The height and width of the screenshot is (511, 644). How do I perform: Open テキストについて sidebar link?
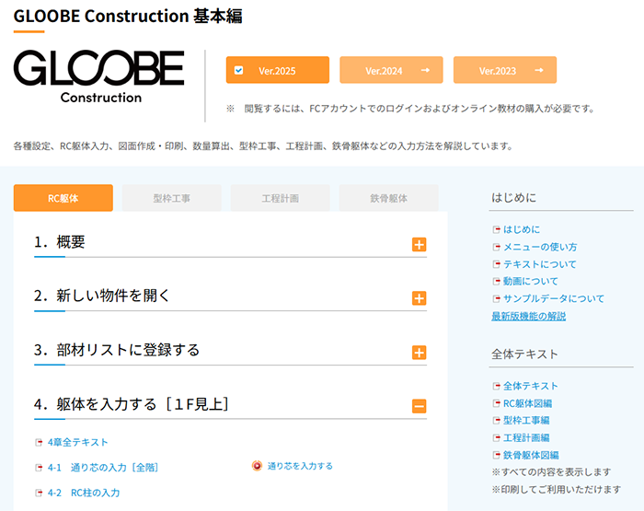pos(540,264)
